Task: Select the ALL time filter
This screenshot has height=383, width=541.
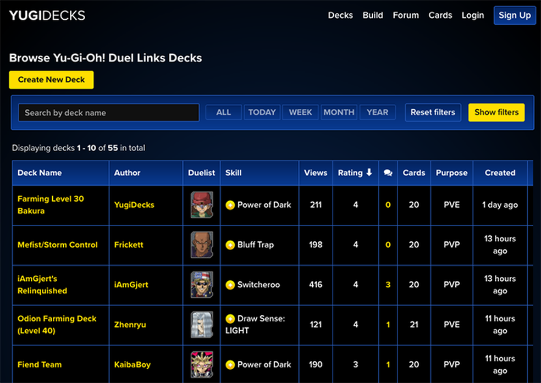Action: point(224,113)
